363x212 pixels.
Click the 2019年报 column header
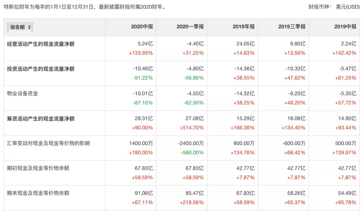[244, 27]
